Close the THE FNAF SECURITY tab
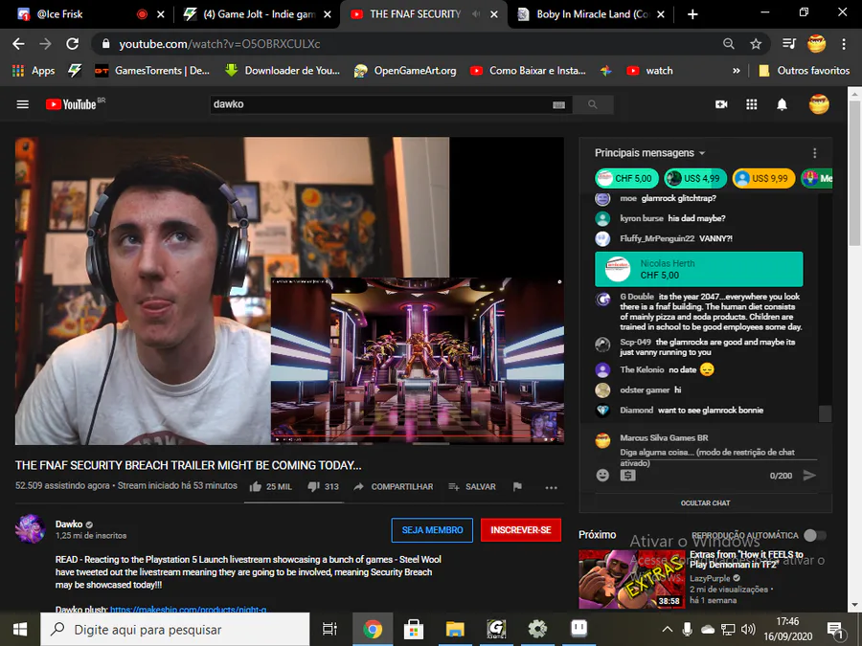 pos(494,14)
